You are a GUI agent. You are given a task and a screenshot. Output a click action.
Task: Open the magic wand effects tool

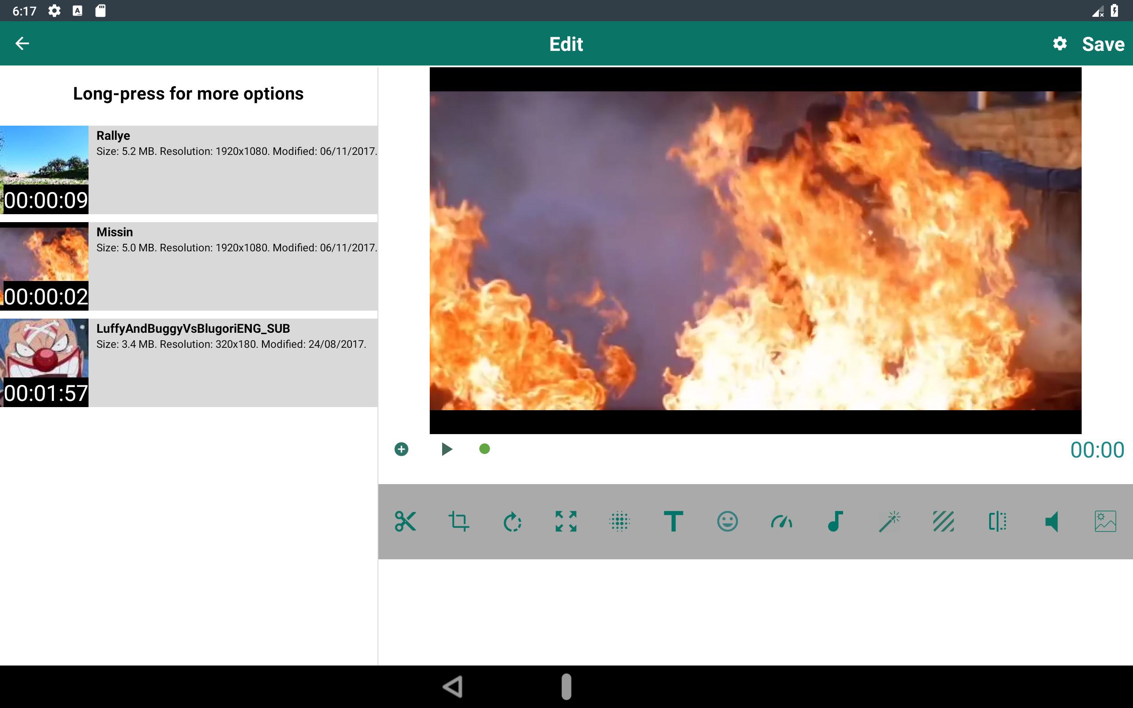[x=890, y=521]
